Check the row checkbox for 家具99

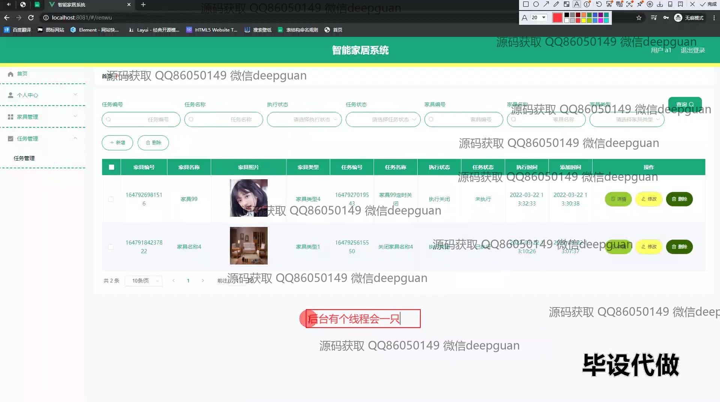[x=111, y=199]
